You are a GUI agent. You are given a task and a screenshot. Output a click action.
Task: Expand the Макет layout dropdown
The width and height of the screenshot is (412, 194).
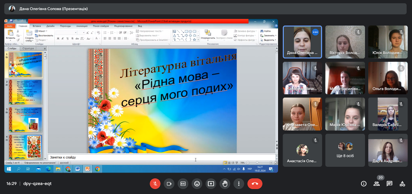pyautogui.click(x=42, y=31)
